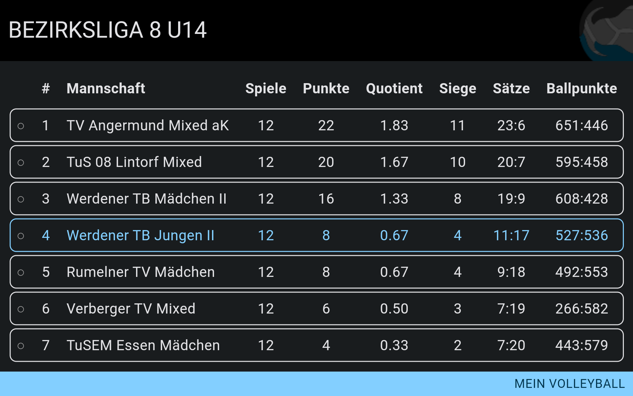Sort by the Quotient column header
The width and height of the screenshot is (633, 396).
pos(394,89)
